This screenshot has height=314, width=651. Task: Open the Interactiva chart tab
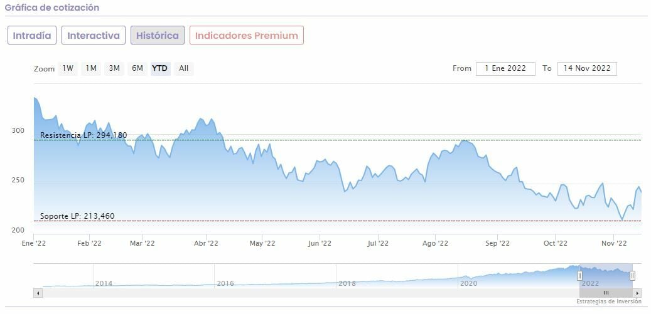click(94, 35)
